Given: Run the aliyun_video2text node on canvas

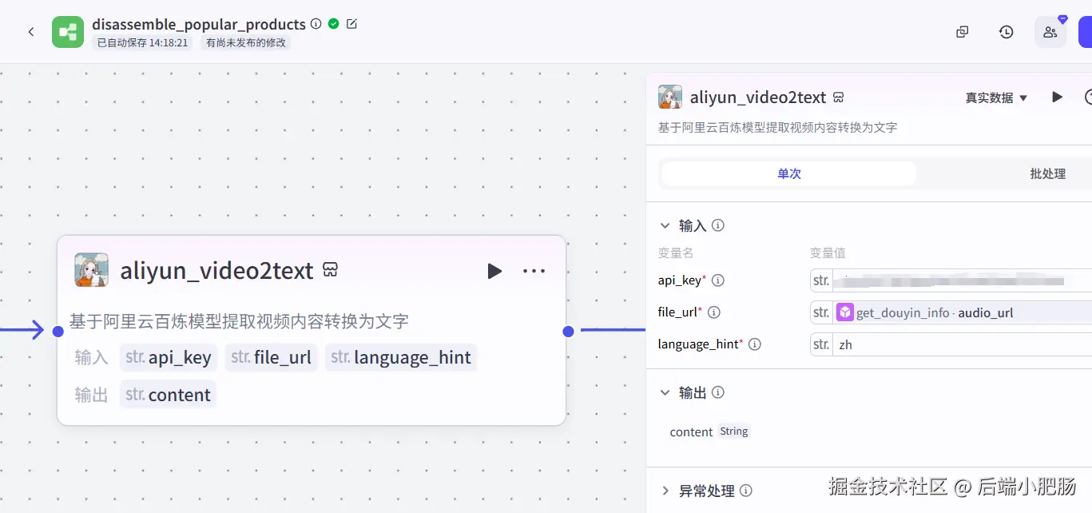Looking at the screenshot, I should click(494, 271).
